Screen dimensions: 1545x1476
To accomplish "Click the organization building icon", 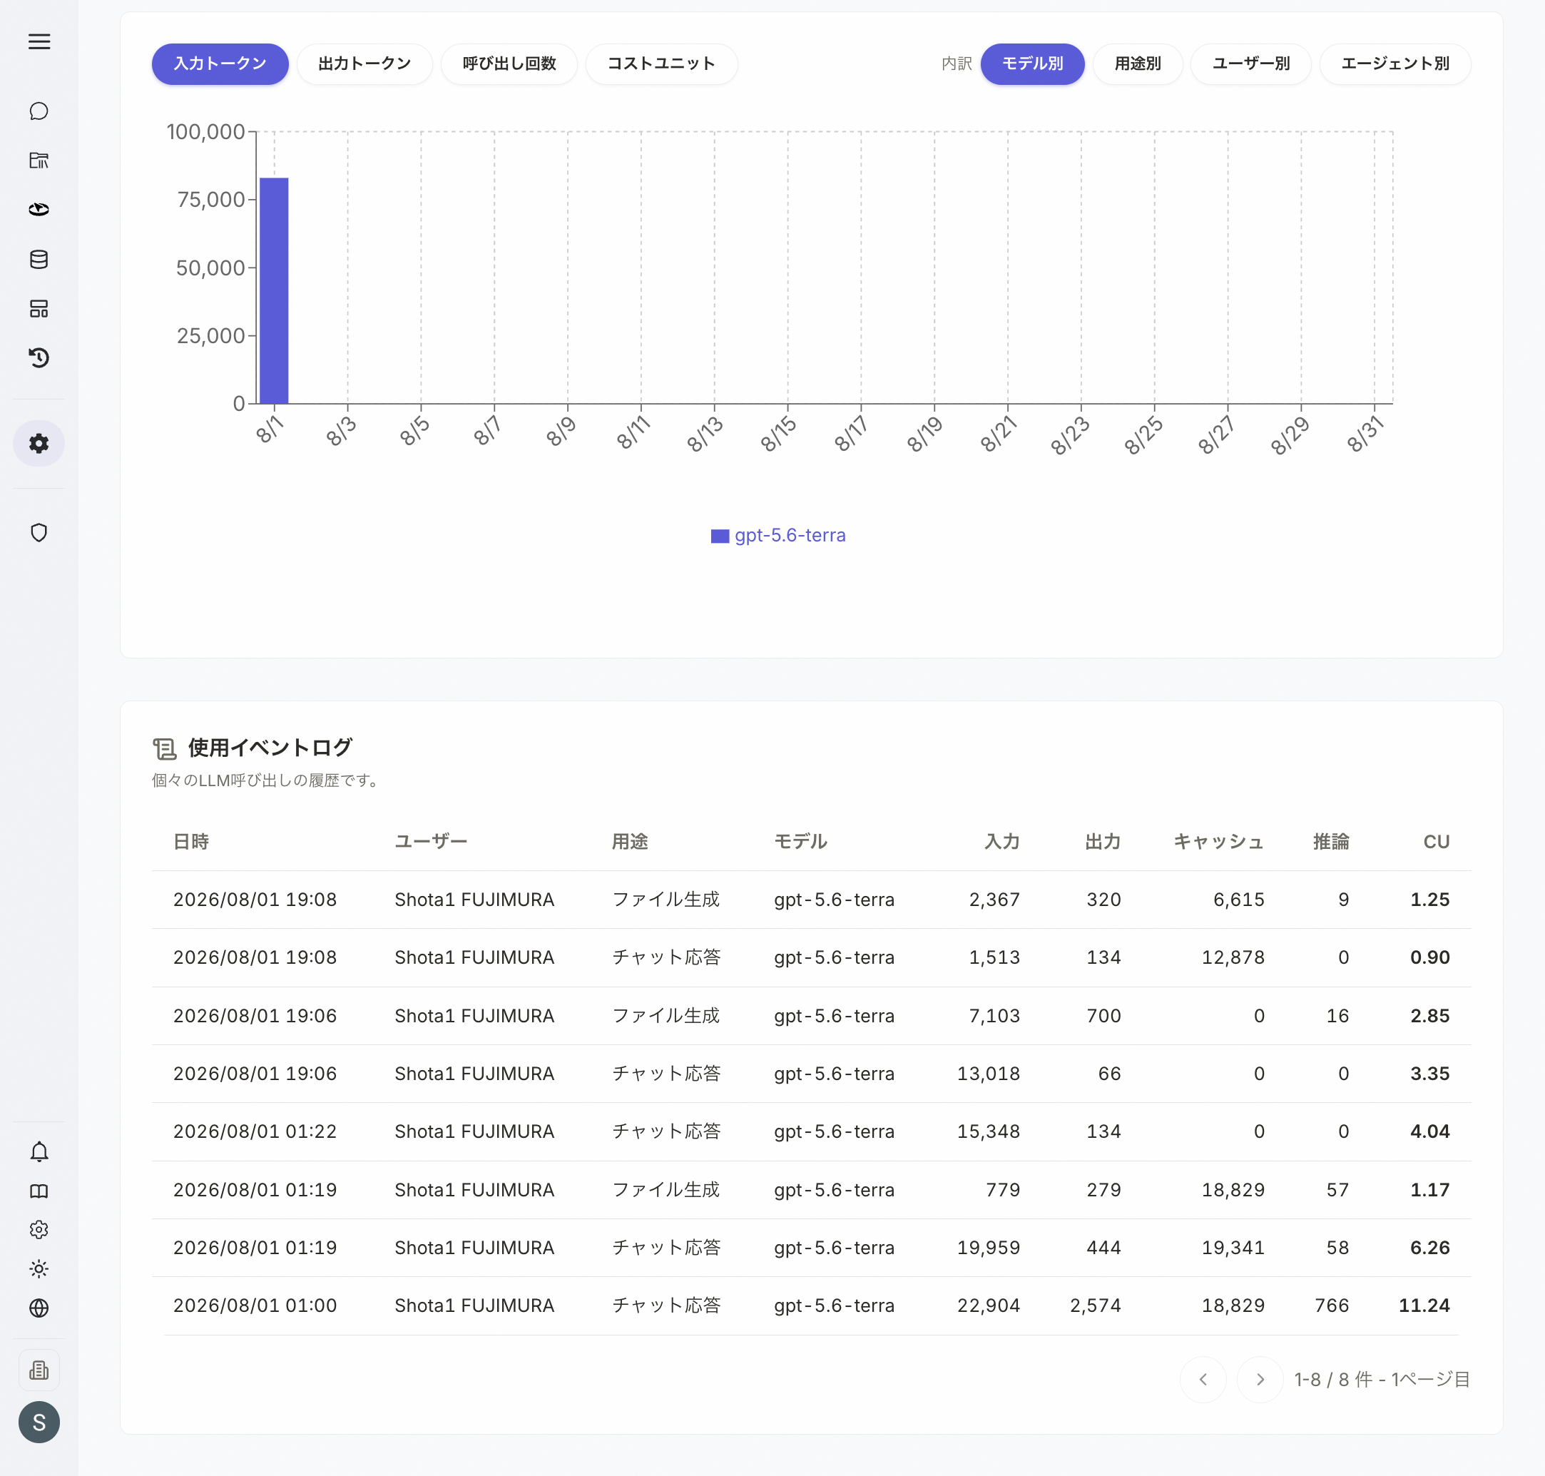I will click(x=39, y=1370).
